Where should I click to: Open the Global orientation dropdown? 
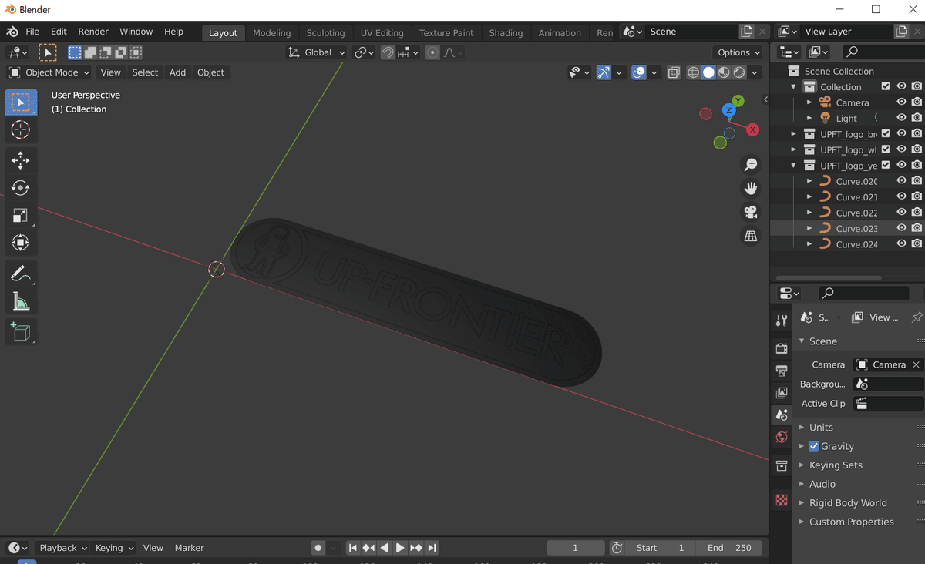[317, 52]
